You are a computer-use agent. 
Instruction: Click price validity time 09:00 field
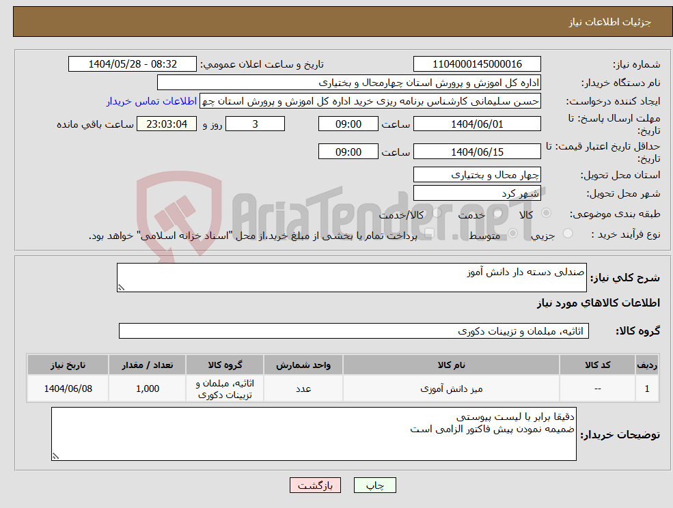click(348, 152)
